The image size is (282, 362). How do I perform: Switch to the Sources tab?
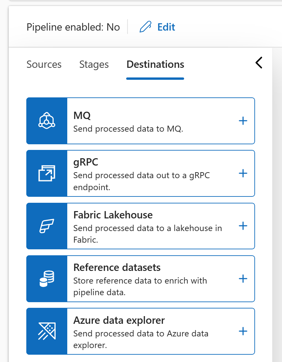coord(44,64)
